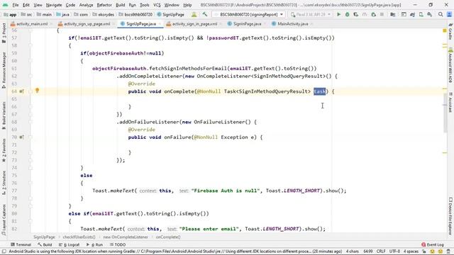Open the Project tool window sidebar
454x255 pixels.
point(4,33)
